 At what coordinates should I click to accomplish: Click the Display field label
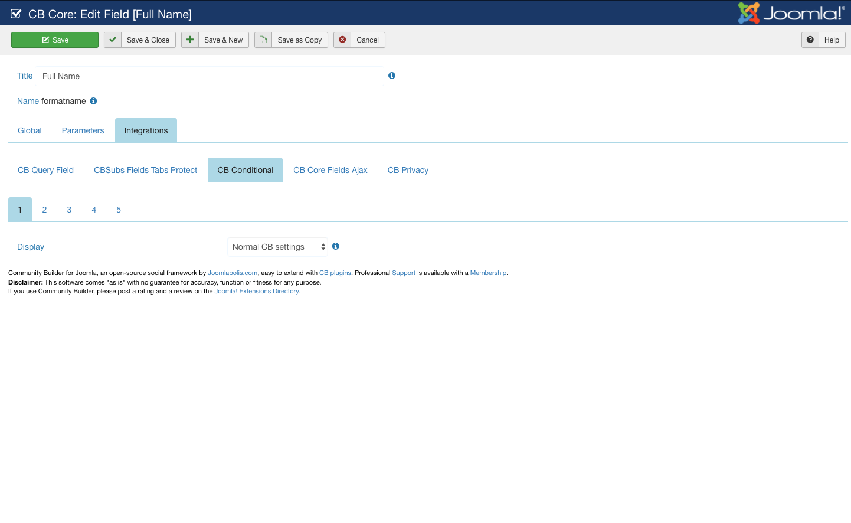(x=31, y=247)
